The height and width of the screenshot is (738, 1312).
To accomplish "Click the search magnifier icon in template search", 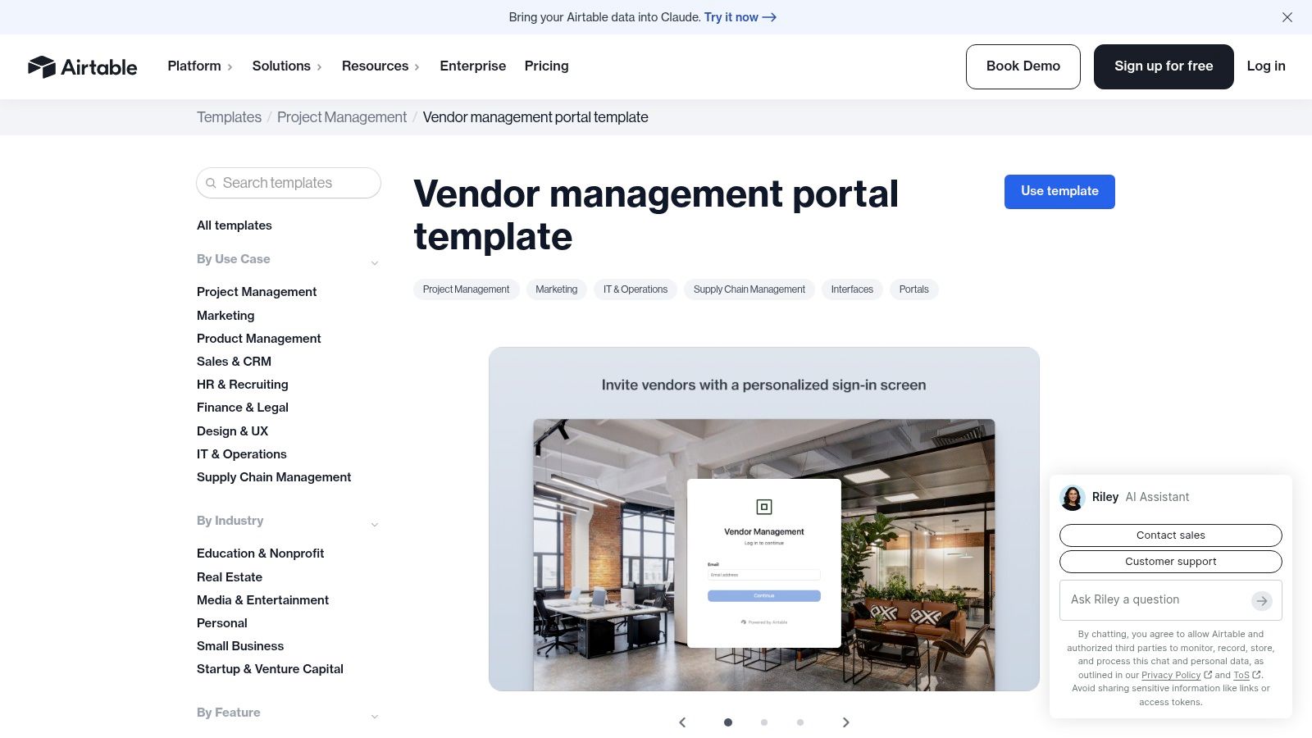I will click(x=211, y=183).
